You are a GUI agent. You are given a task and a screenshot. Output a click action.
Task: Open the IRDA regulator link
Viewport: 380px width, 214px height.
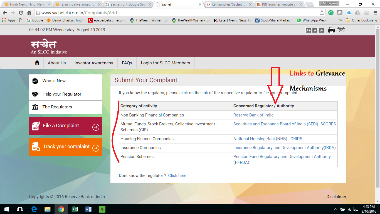point(284,148)
